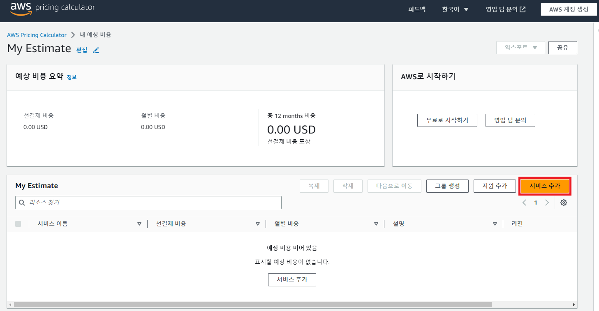599x311 pixels.
Task: Click the 피드백 menu item
Action: (x=417, y=9)
